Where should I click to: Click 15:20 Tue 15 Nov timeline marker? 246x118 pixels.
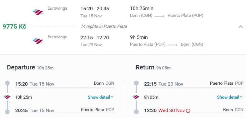7,83
